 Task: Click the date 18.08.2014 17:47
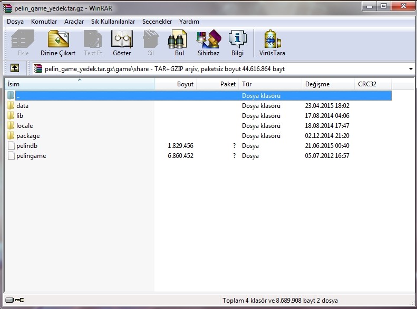[327, 126]
